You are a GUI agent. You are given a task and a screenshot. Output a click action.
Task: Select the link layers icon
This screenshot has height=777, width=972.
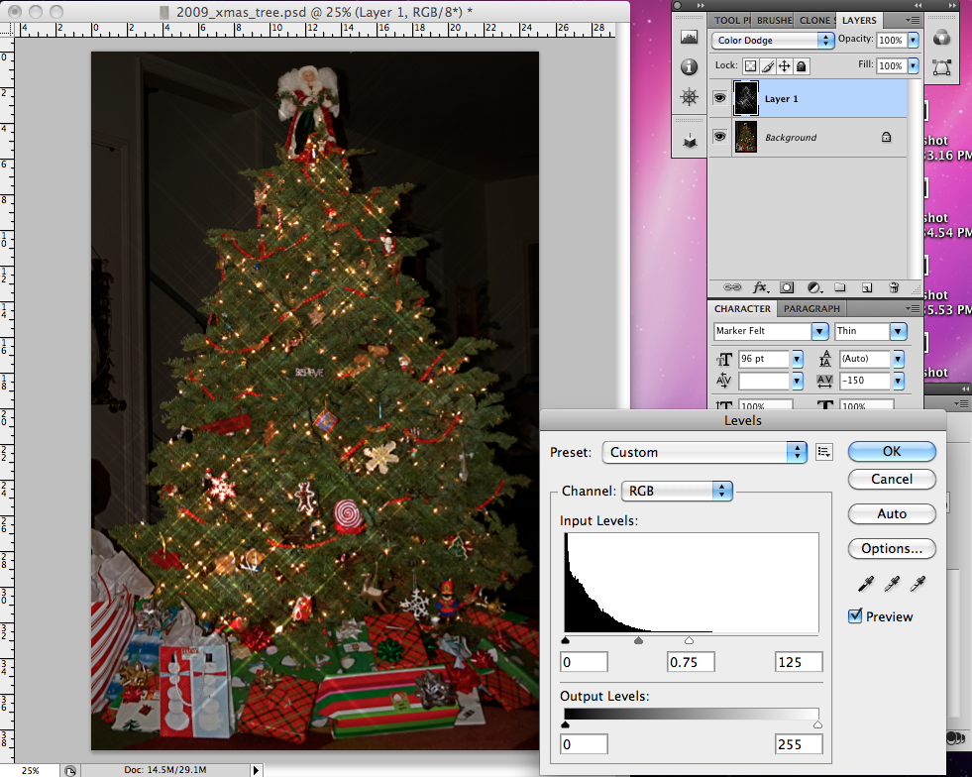(733, 286)
